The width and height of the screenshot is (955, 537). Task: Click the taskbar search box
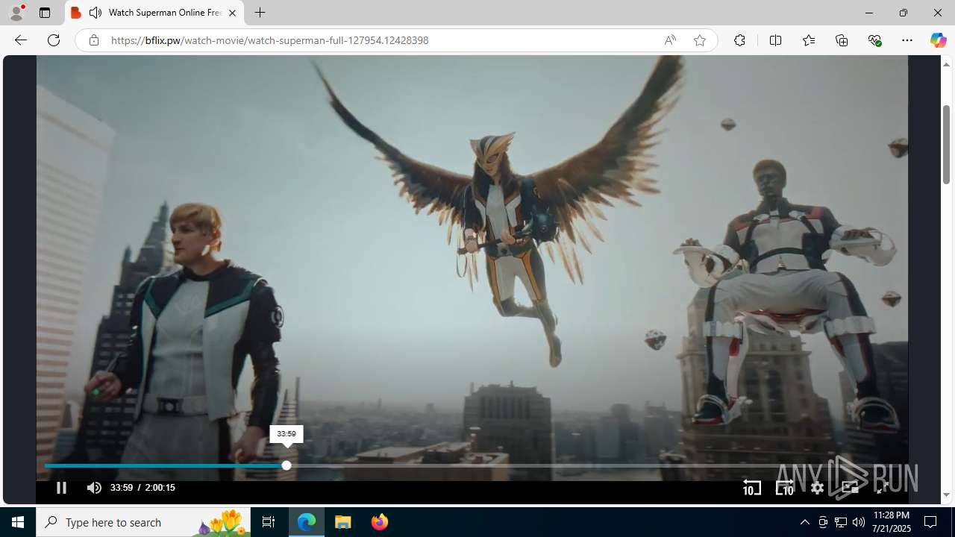pos(143,522)
